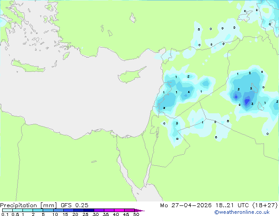
Task: Pick the 45–50 mm legend swatch
Action: [x=129, y=210]
